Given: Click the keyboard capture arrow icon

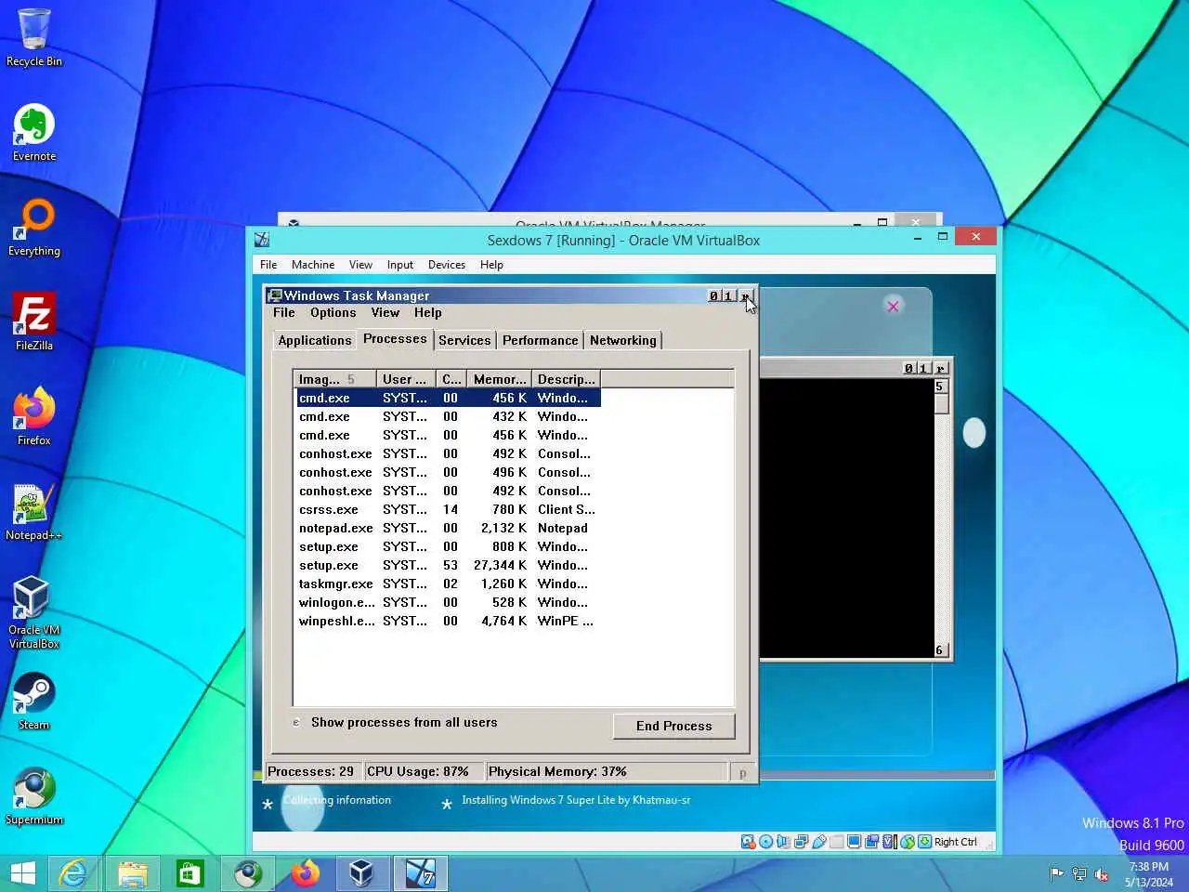Looking at the screenshot, I should tap(925, 842).
